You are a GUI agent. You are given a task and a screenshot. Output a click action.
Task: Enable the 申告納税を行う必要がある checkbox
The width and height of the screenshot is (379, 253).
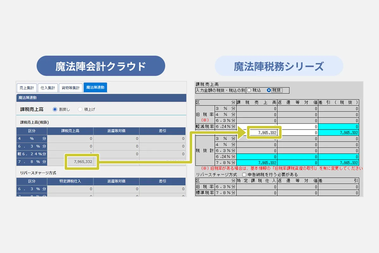[x=244, y=175]
